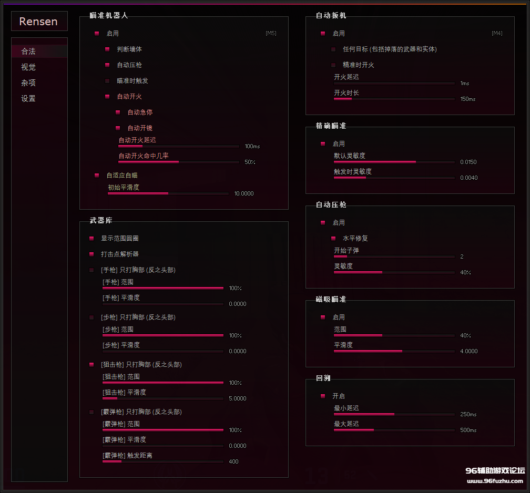This screenshot has height=493, width=530.
Task: Toggle 水平修复 under 自动压枪
Action: [333, 239]
